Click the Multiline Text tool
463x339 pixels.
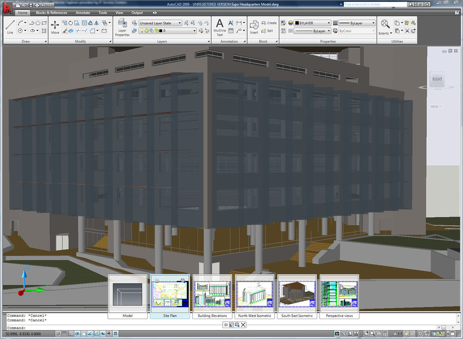point(220,28)
